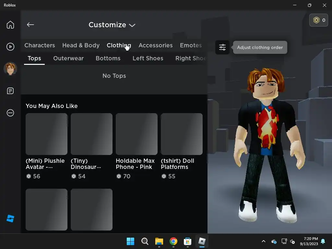Open the notification bell in taskbar
332x249 pixels.
[x=323, y=241]
